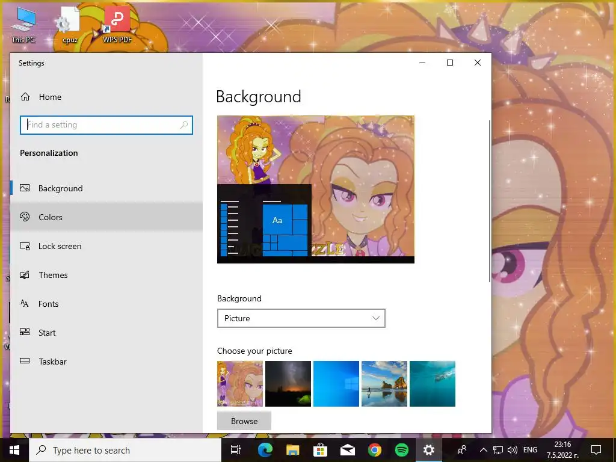Screen dimensions: 616x462
Task: Expand the Background Picture dropdown
Action: point(301,318)
